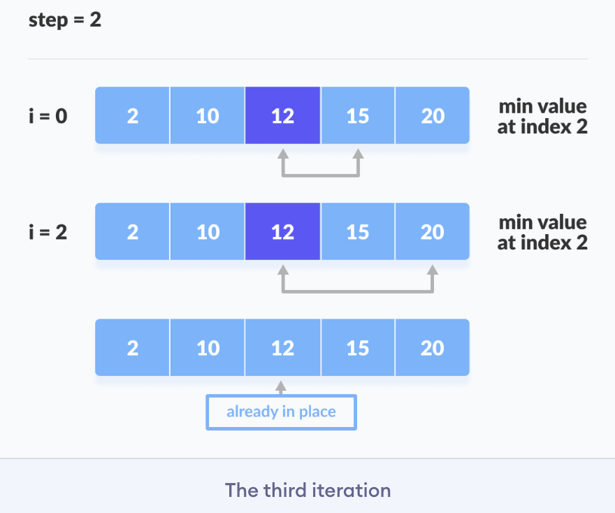The image size is (615, 513).
Task: Click "The third iteration" caption
Action: (x=307, y=490)
